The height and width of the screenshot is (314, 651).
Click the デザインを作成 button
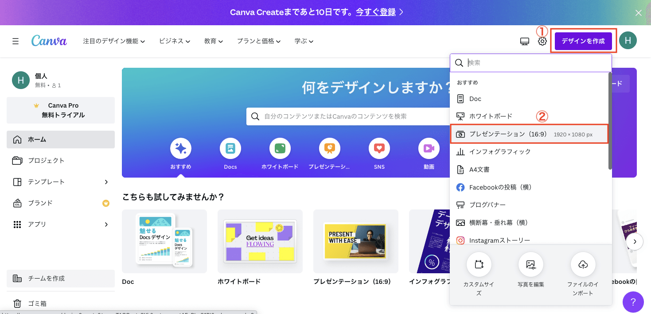click(583, 41)
